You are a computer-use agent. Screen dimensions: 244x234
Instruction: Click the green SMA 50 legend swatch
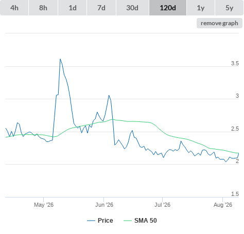pyautogui.click(x=128, y=221)
